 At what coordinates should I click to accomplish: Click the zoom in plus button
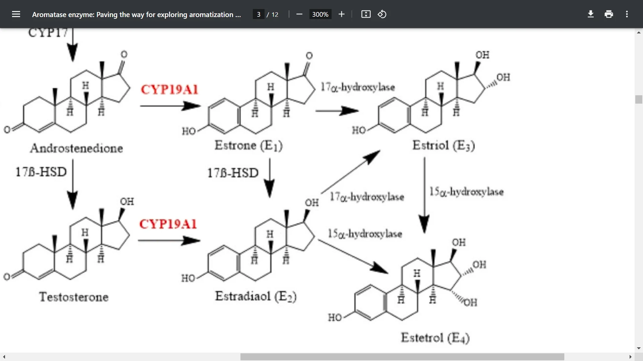click(341, 14)
